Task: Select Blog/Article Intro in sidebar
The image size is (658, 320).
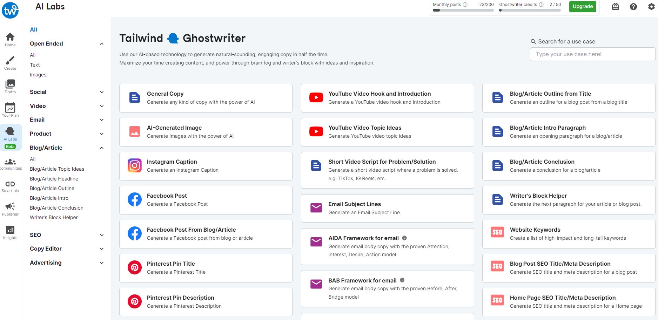Action: click(49, 198)
